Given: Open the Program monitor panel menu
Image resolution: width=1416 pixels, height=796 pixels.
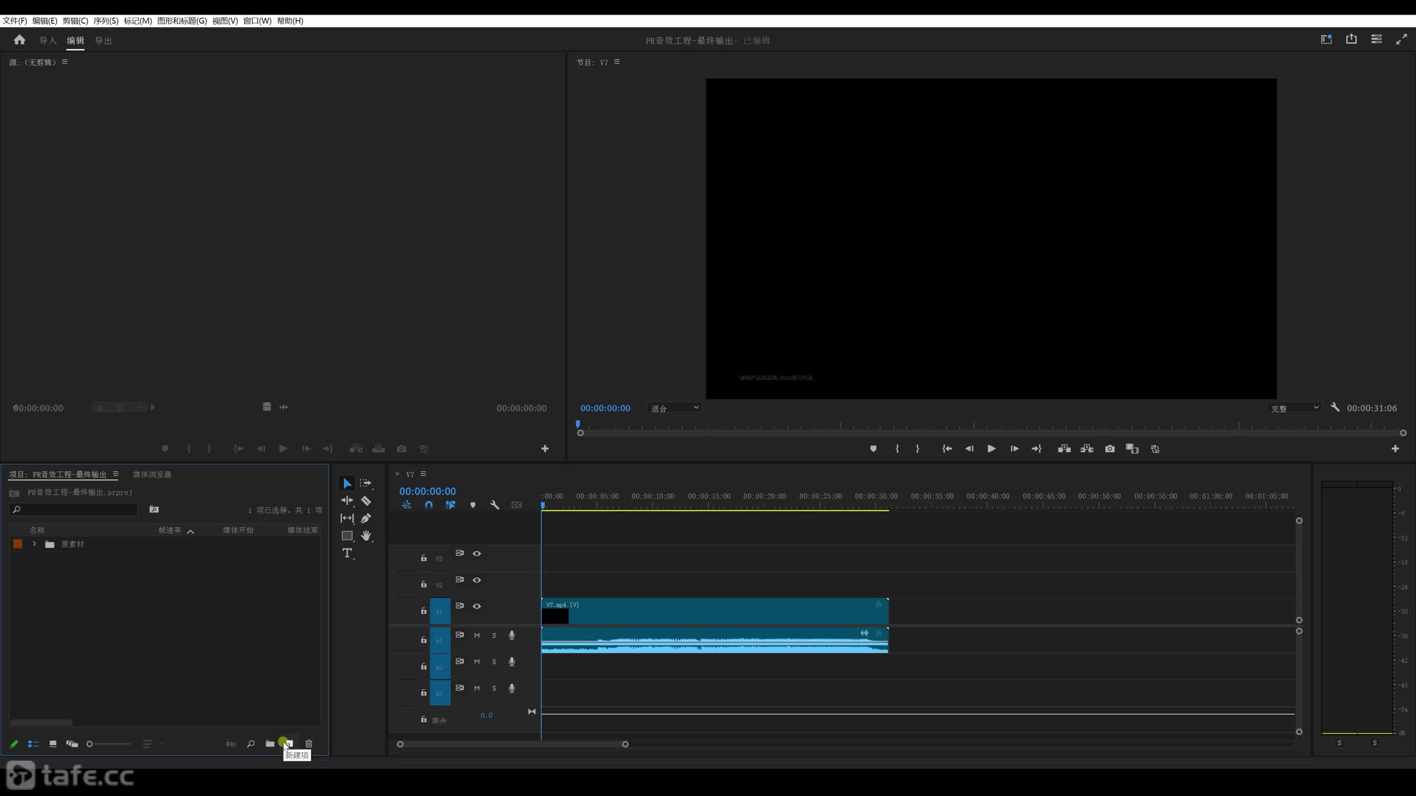Looking at the screenshot, I should (617, 62).
